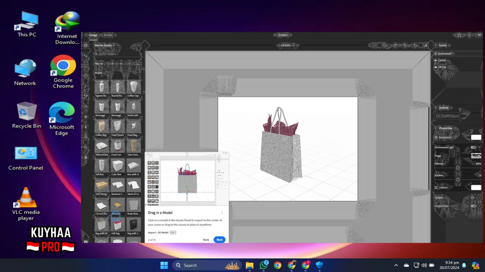Select the Select and Move tool
Screen dimensions: 485x272
pos(86,55)
